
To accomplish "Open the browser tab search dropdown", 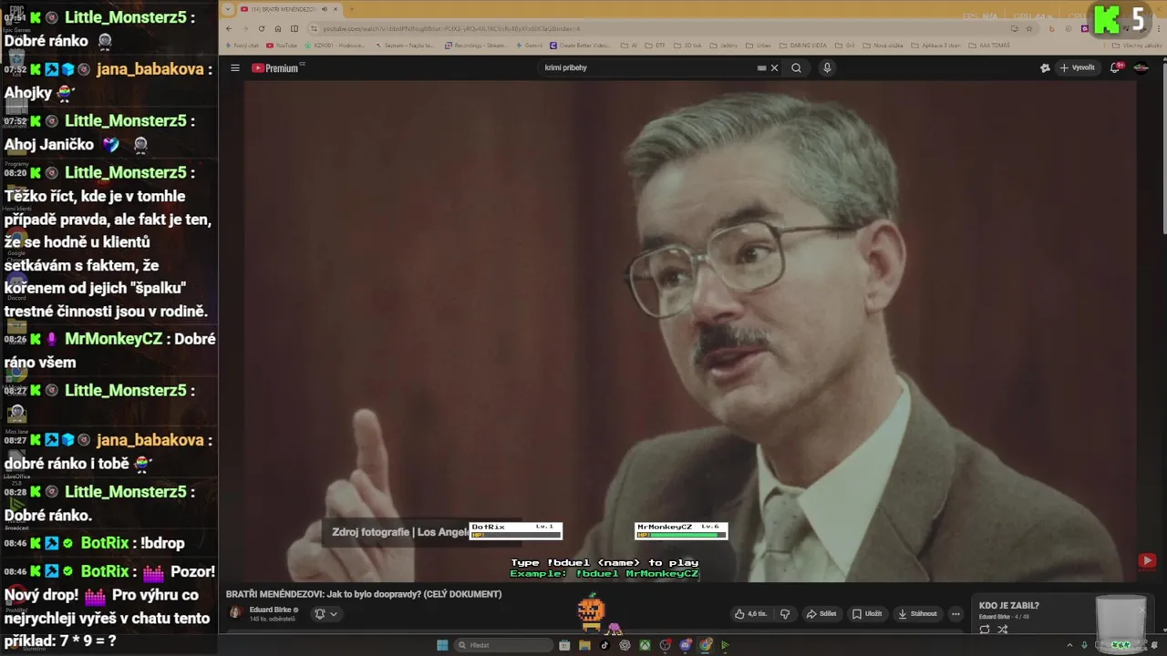I will click(x=229, y=9).
